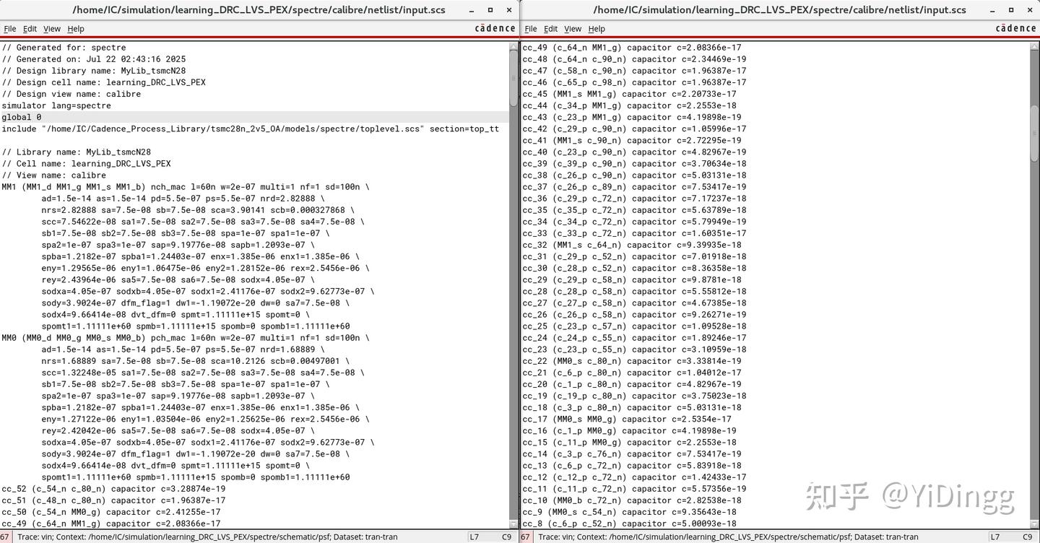This screenshot has height=543, width=1040.
Task: Open View menu in right window
Action: coord(573,29)
